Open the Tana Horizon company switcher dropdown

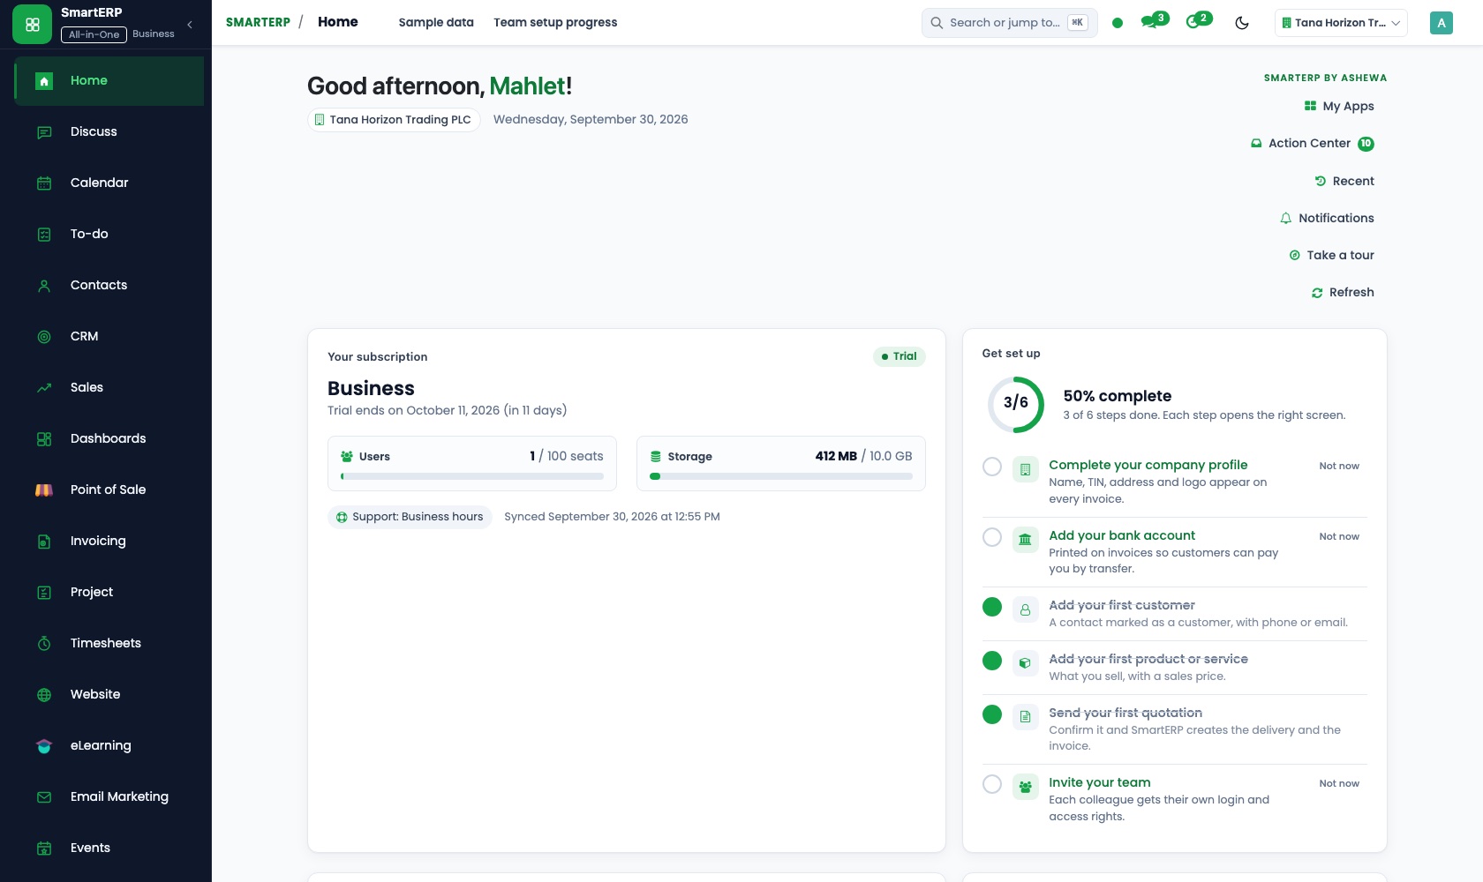coord(1341,23)
